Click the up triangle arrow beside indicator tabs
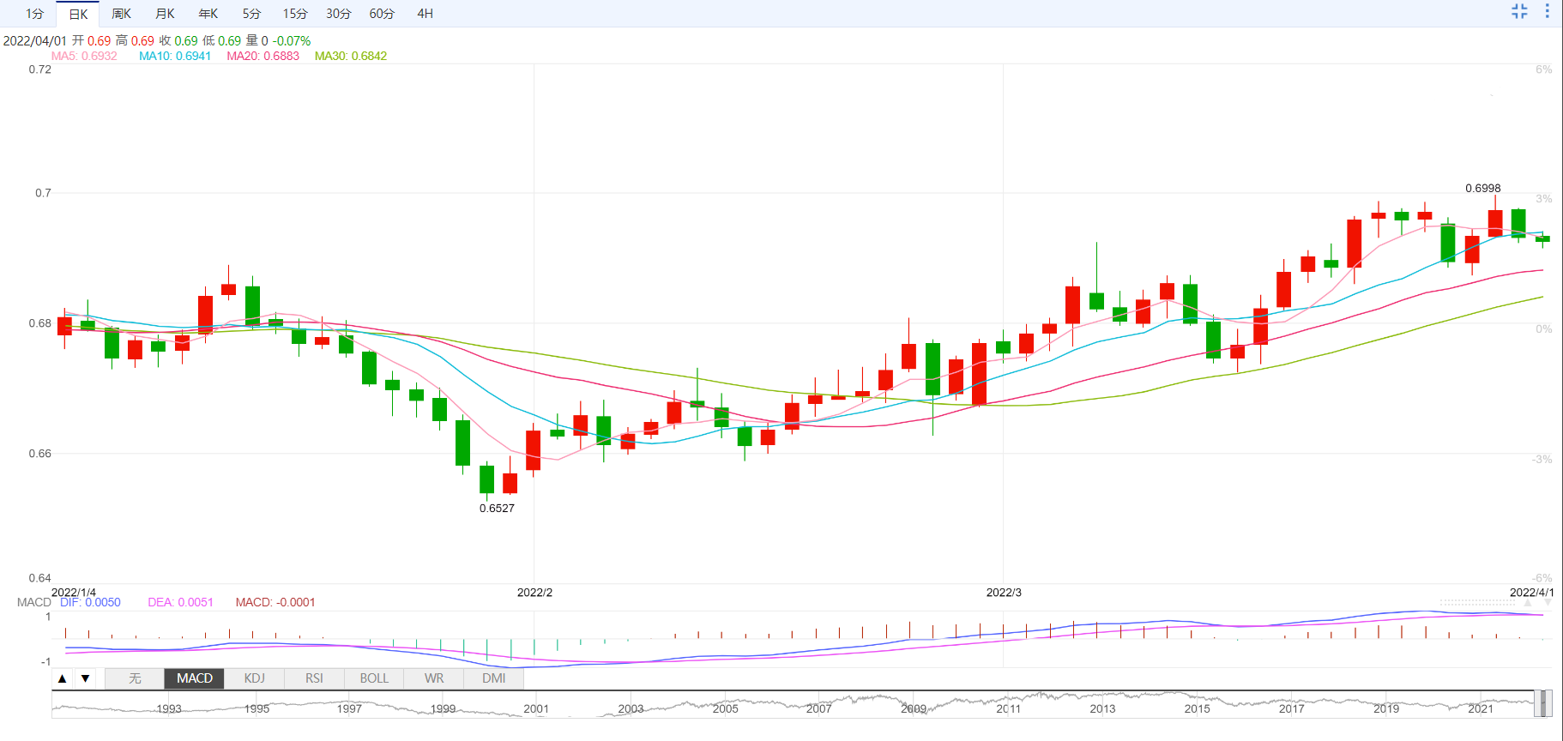Image resolution: width=1563 pixels, height=741 pixels. 63,678
